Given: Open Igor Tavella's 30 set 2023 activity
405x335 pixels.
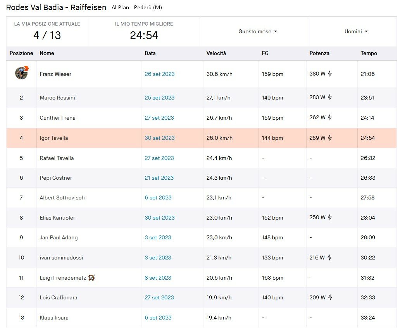Looking at the screenshot, I should (159, 138).
